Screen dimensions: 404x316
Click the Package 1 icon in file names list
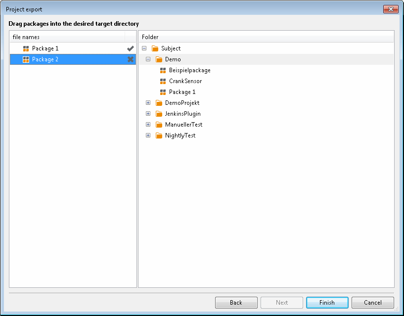pyautogui.click(x=26, y=48)
